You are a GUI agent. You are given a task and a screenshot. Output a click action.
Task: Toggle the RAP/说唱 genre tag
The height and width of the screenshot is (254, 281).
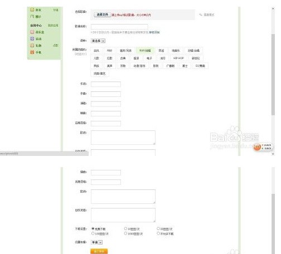[x=145, y=51]
